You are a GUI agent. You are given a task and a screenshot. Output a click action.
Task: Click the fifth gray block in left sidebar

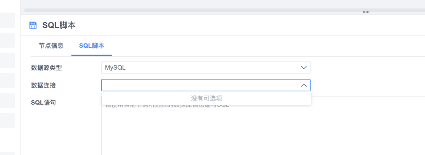tap(7, 101)
